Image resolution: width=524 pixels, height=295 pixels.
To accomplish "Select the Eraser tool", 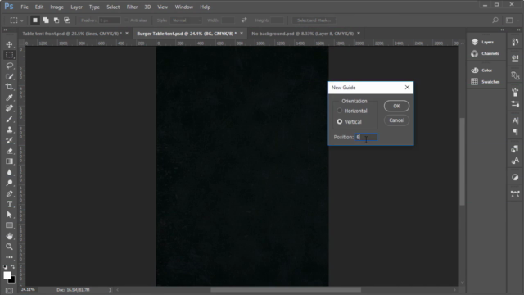I will [9, 151].
